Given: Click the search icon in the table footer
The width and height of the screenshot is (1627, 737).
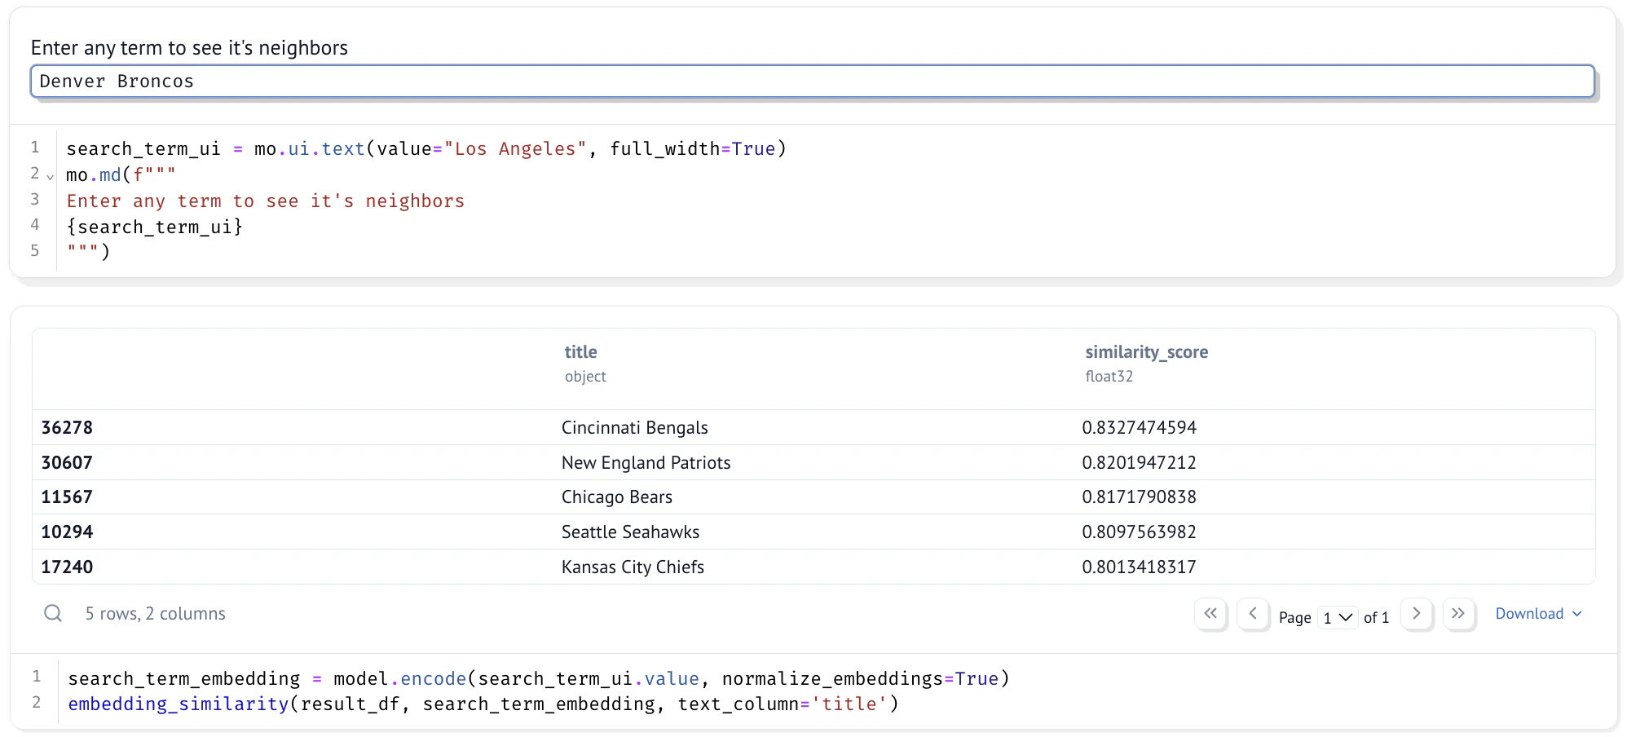Looking at the screenshot, I should point(52,613).
